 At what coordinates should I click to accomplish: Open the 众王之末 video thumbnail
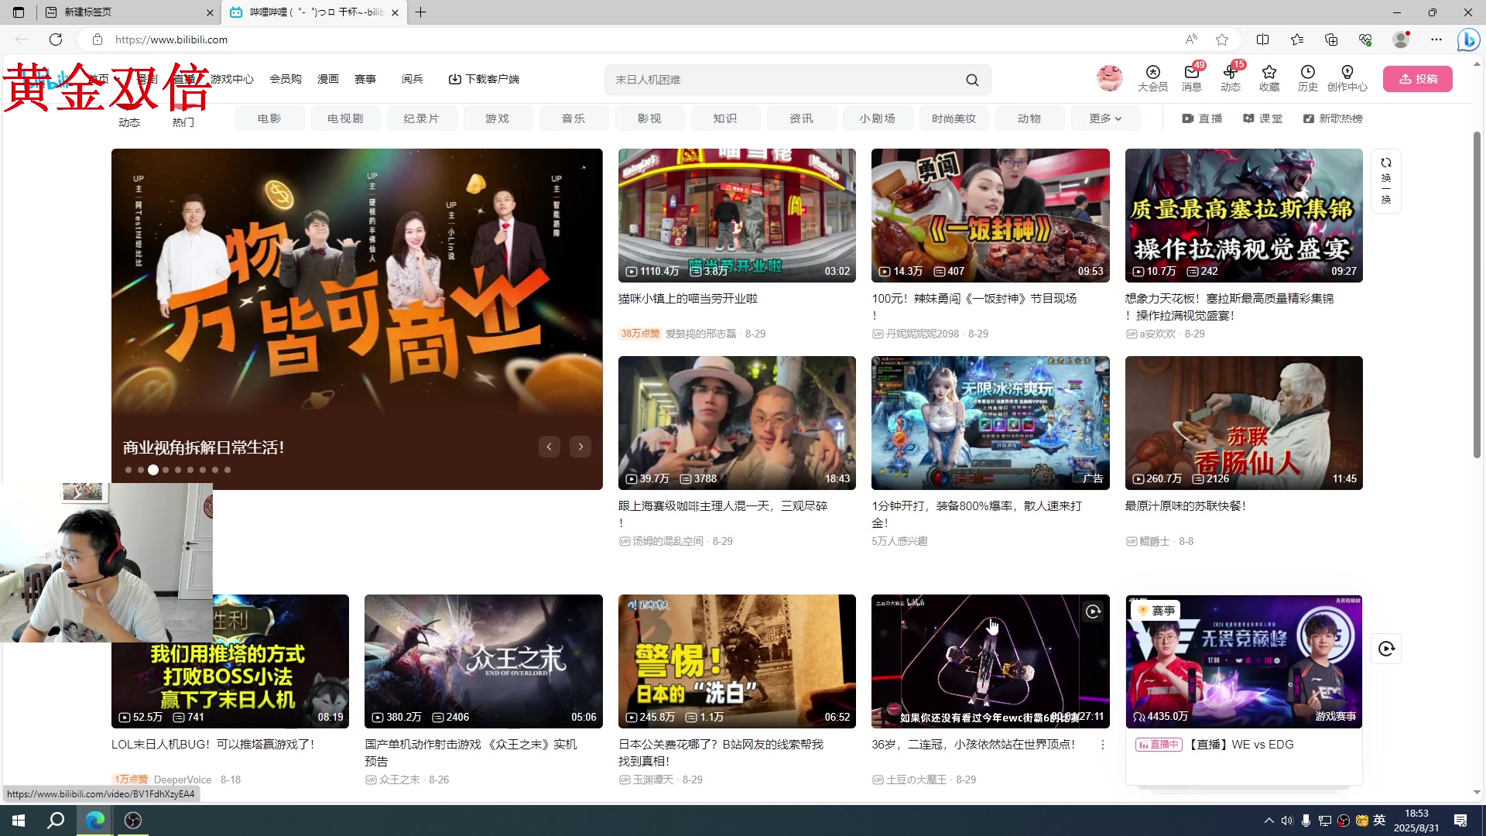(x=483, y=661)
